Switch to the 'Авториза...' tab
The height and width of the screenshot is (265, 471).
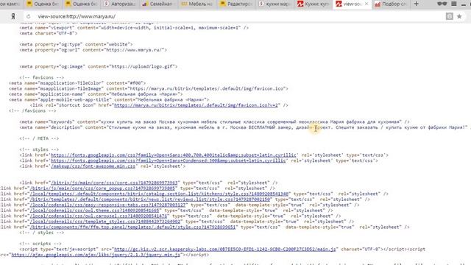tap(119, 4)
